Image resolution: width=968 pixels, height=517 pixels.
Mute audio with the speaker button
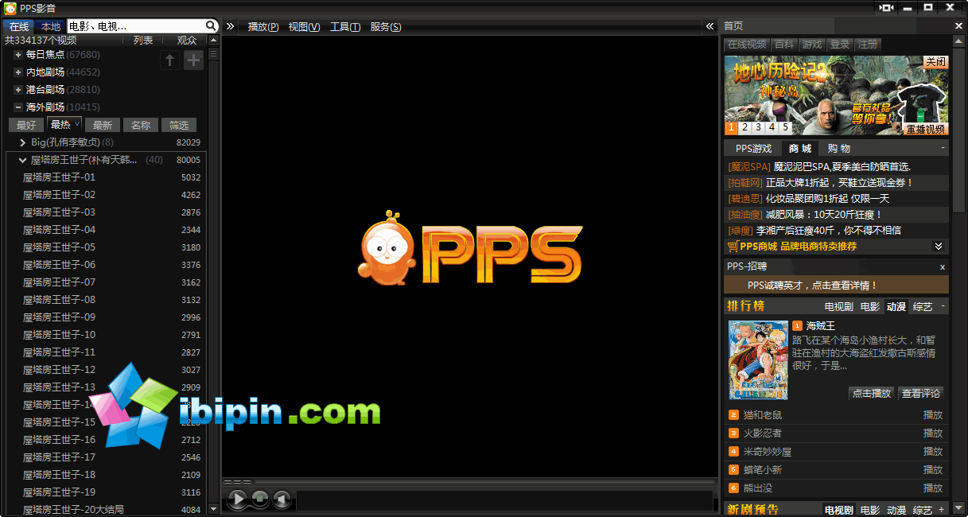click(x=281, y=500)
